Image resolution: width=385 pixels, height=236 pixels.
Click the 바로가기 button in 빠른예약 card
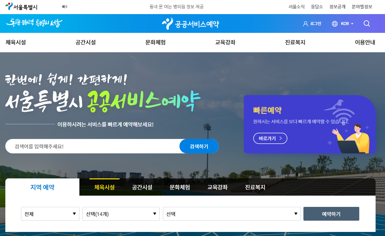tap(270, 138)
